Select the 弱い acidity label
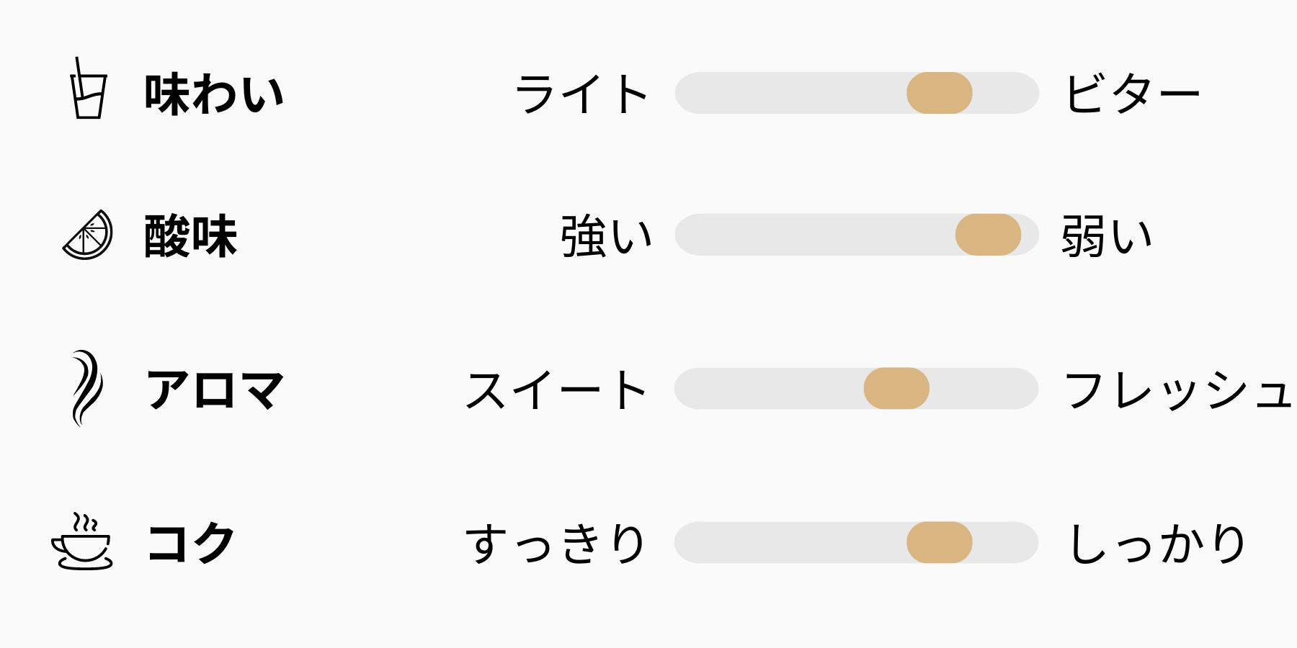Screen dimensions: 1297x648 pos(1107,236)
